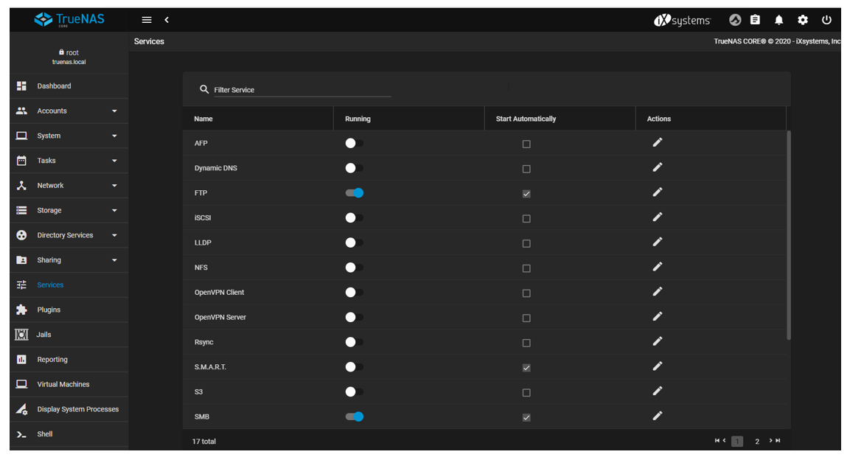Edit S.M.A.R.T. service settings
The image size is (850, 460).
[657, 366]
